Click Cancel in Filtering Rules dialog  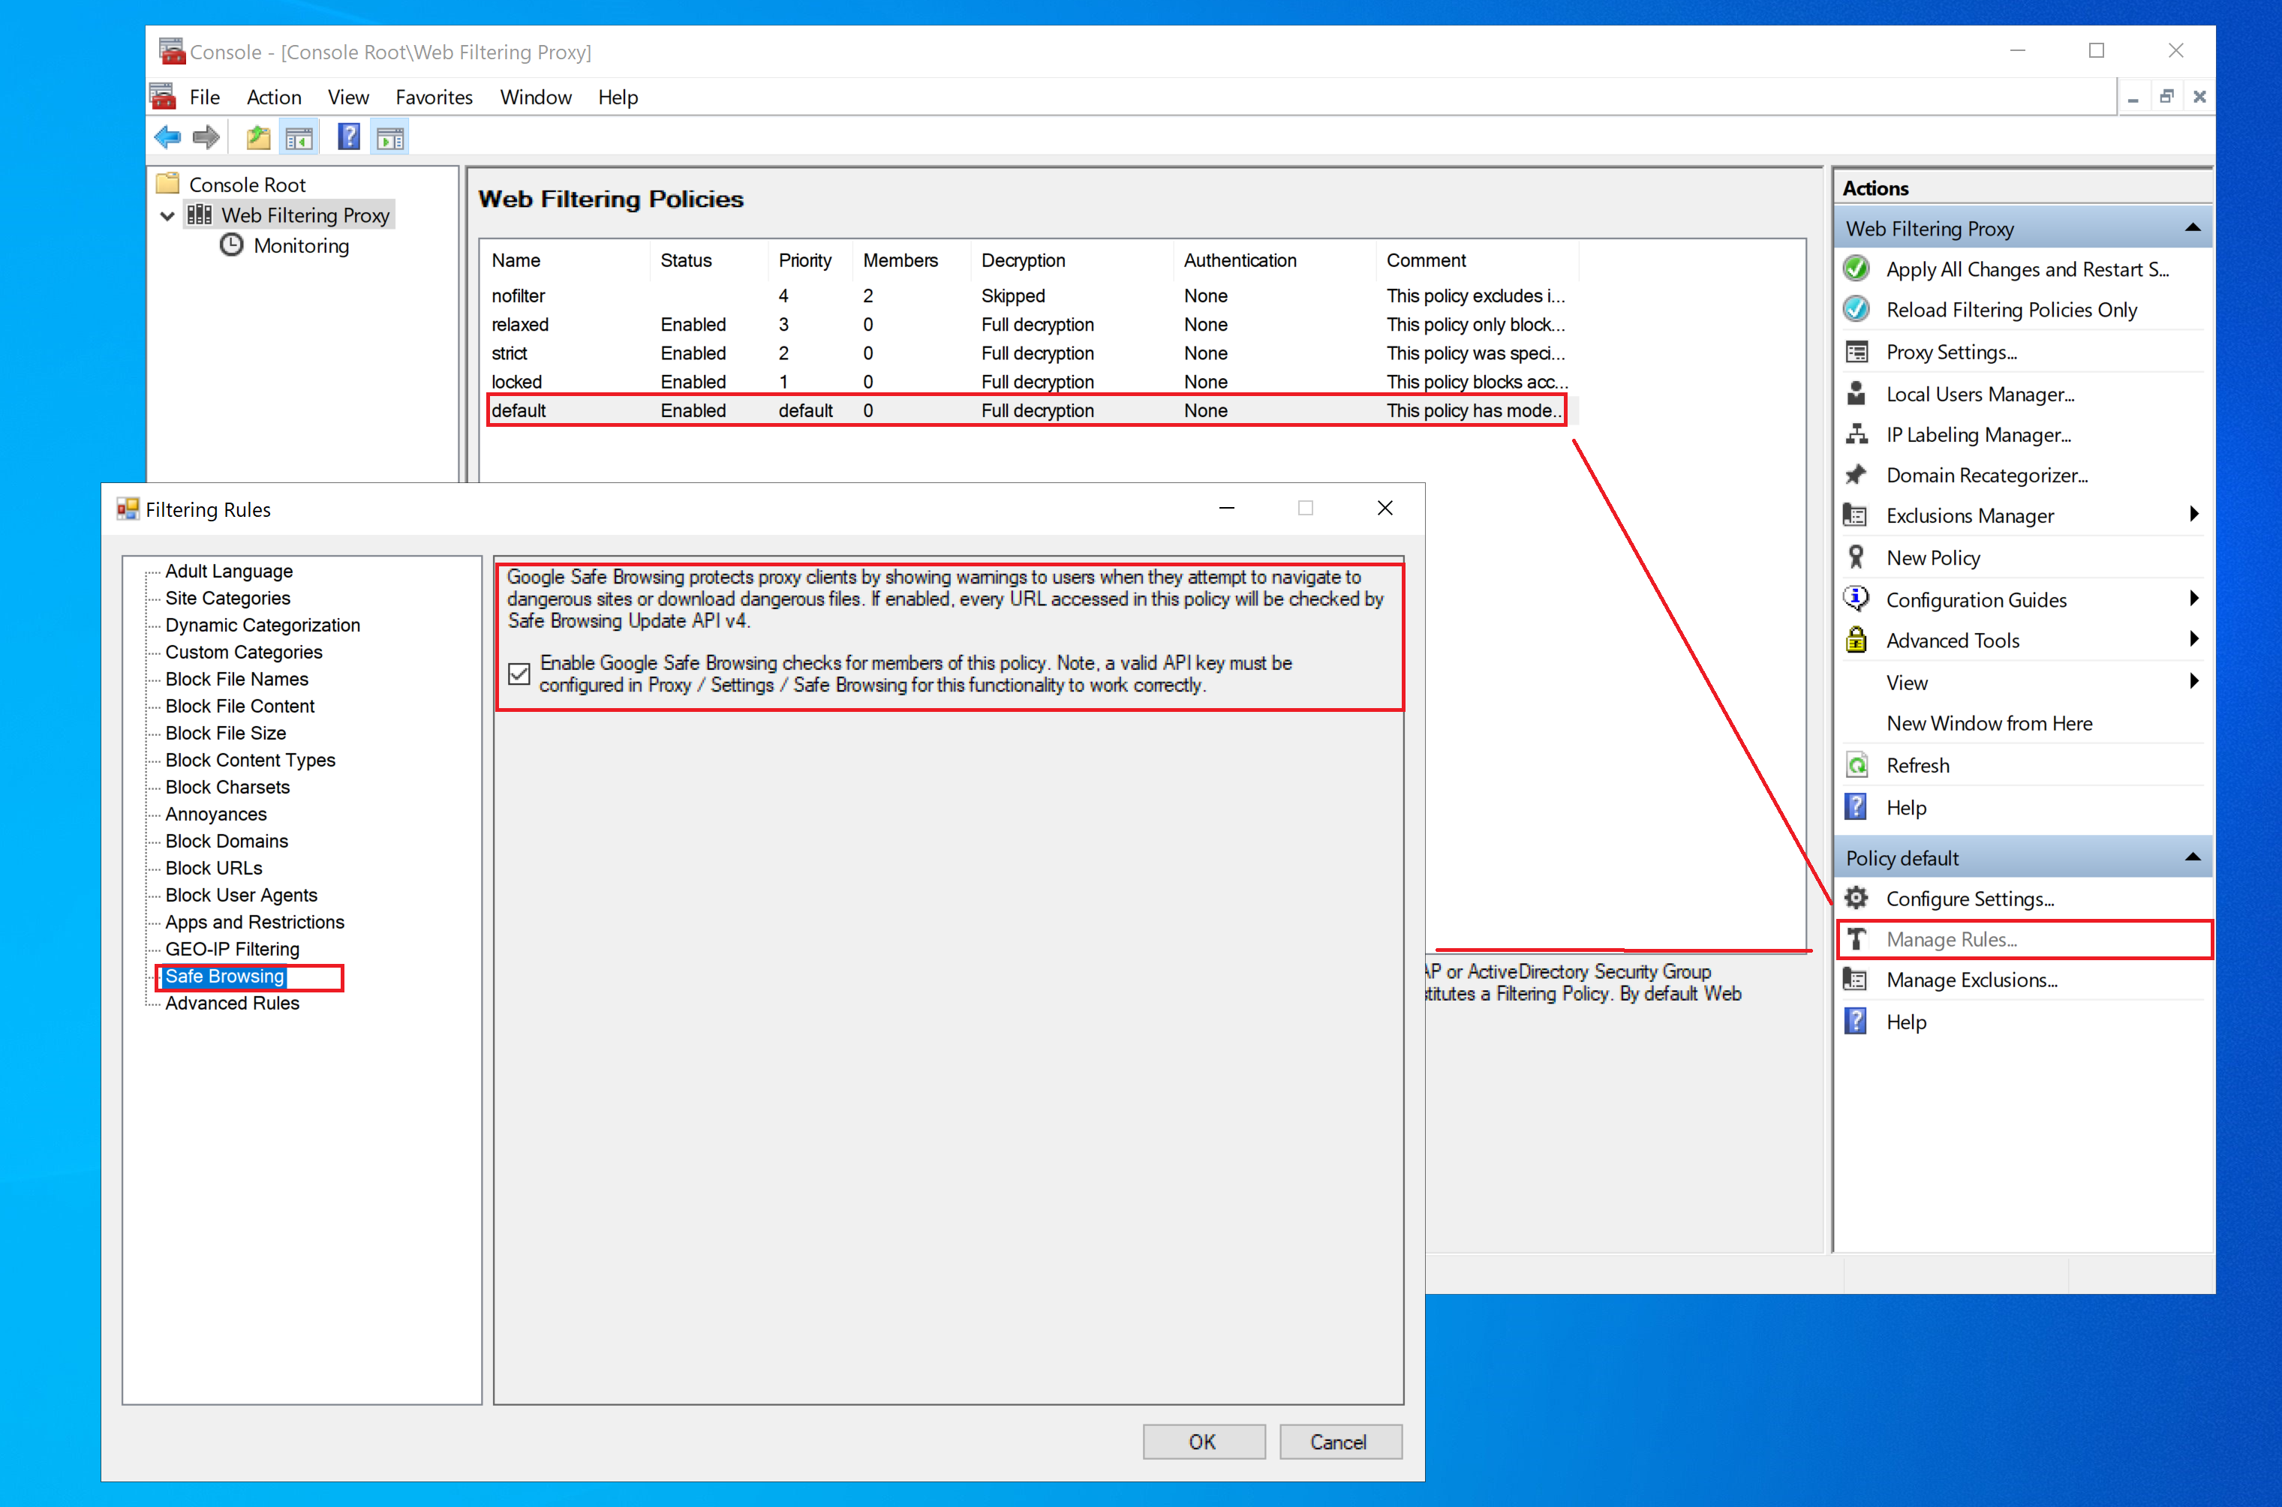tap(1340, 1442)
